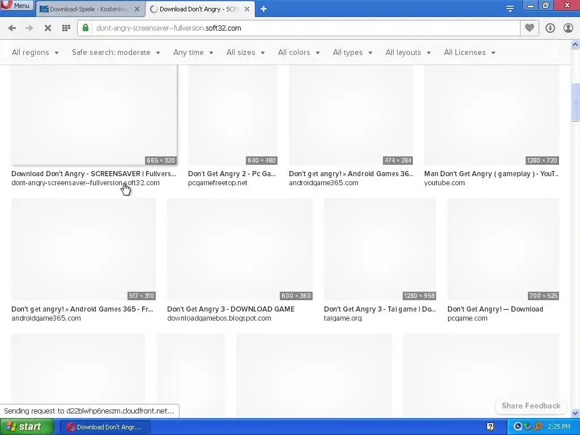Open the 1280 × 720 image thumbnail

click(492, 114)
